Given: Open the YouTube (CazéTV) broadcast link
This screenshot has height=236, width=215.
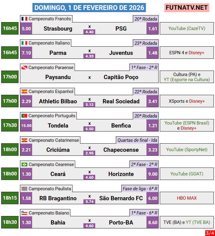Looking at the screenshot, I should (187, 28).
